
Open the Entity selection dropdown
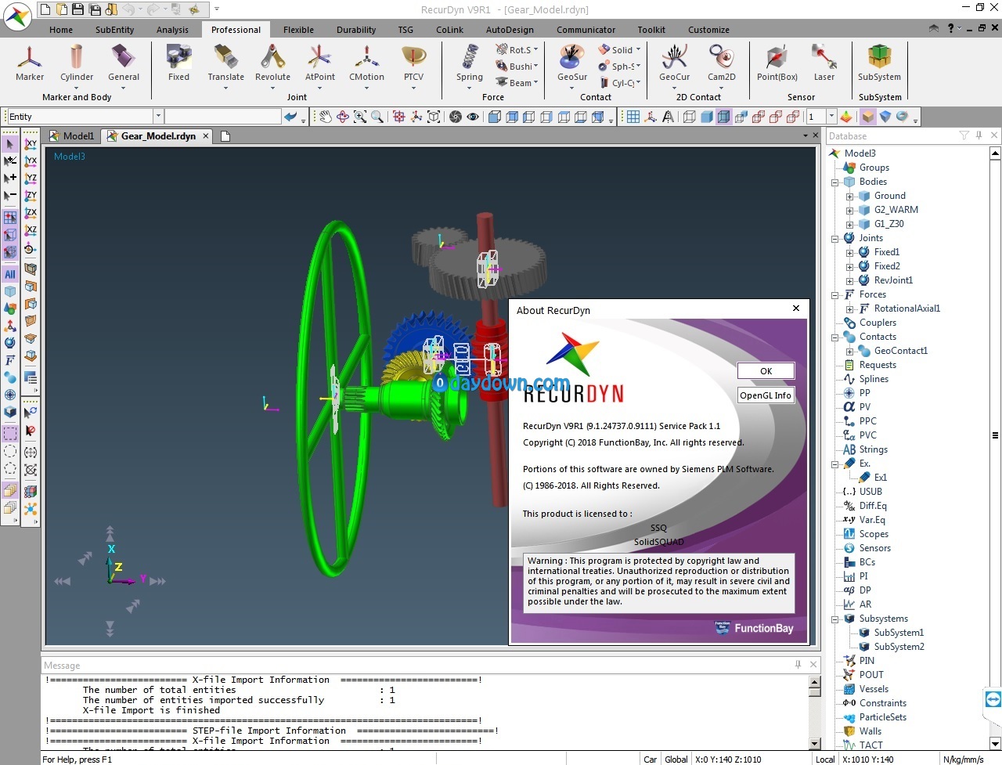coord(158,116)
